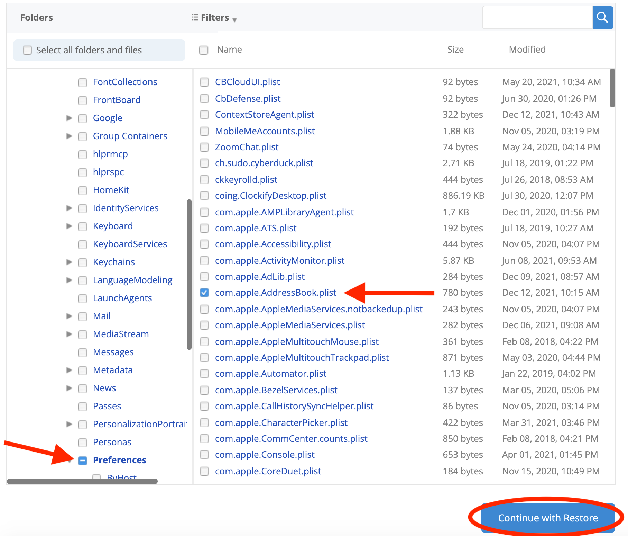Open the FrontBoard folder
Screen dimensions: 628x536
tap(117, 100)
